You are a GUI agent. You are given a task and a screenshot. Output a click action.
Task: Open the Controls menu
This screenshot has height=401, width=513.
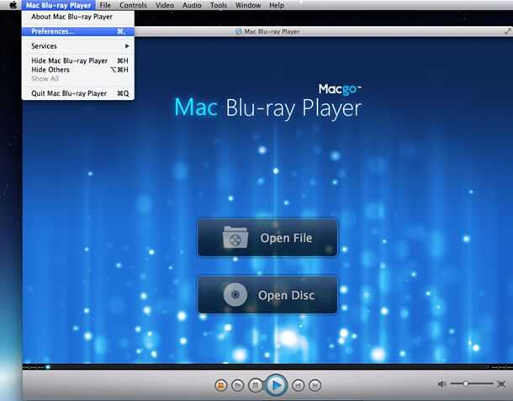click(x=133, y=5)
